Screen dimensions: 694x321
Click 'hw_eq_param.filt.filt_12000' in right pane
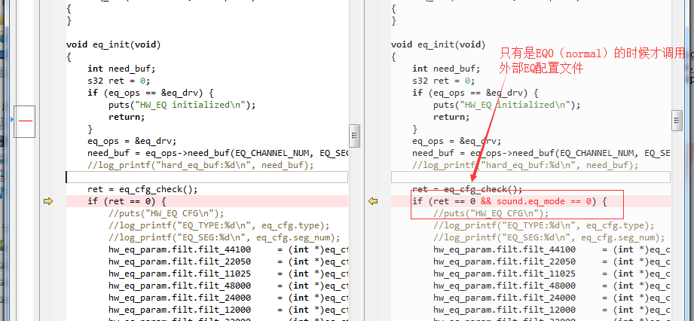(x=505, y=310)
